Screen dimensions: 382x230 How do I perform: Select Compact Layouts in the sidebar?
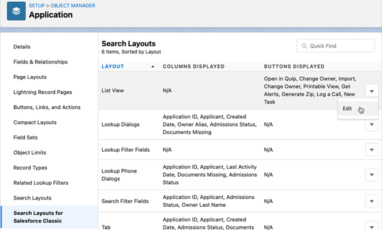[35, 122]
